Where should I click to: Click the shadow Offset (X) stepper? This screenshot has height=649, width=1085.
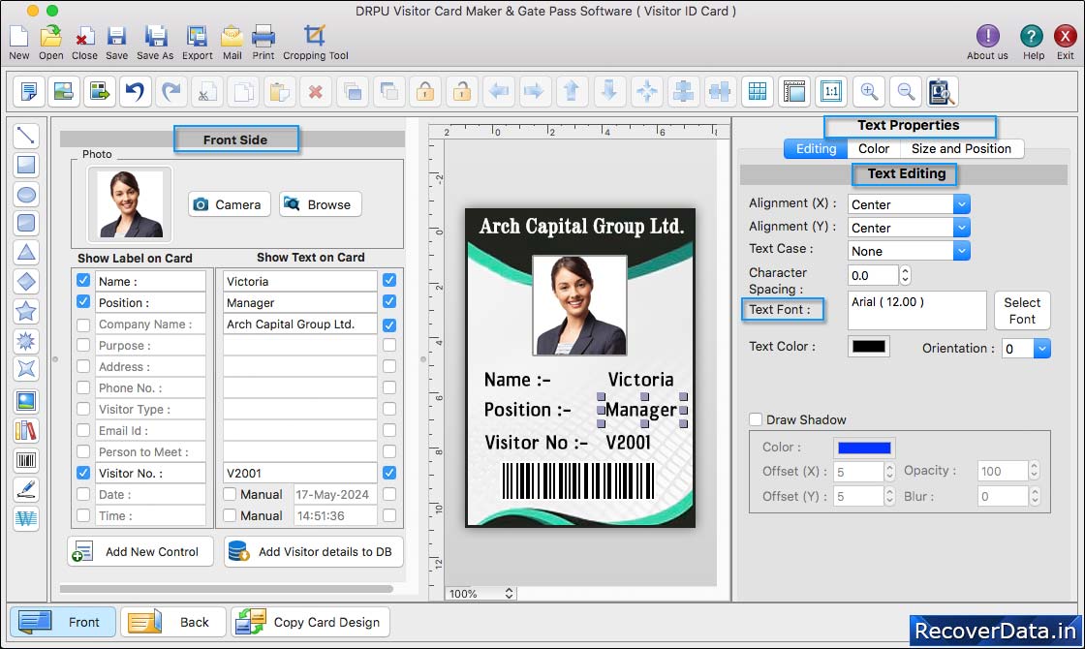coord(890,472)
